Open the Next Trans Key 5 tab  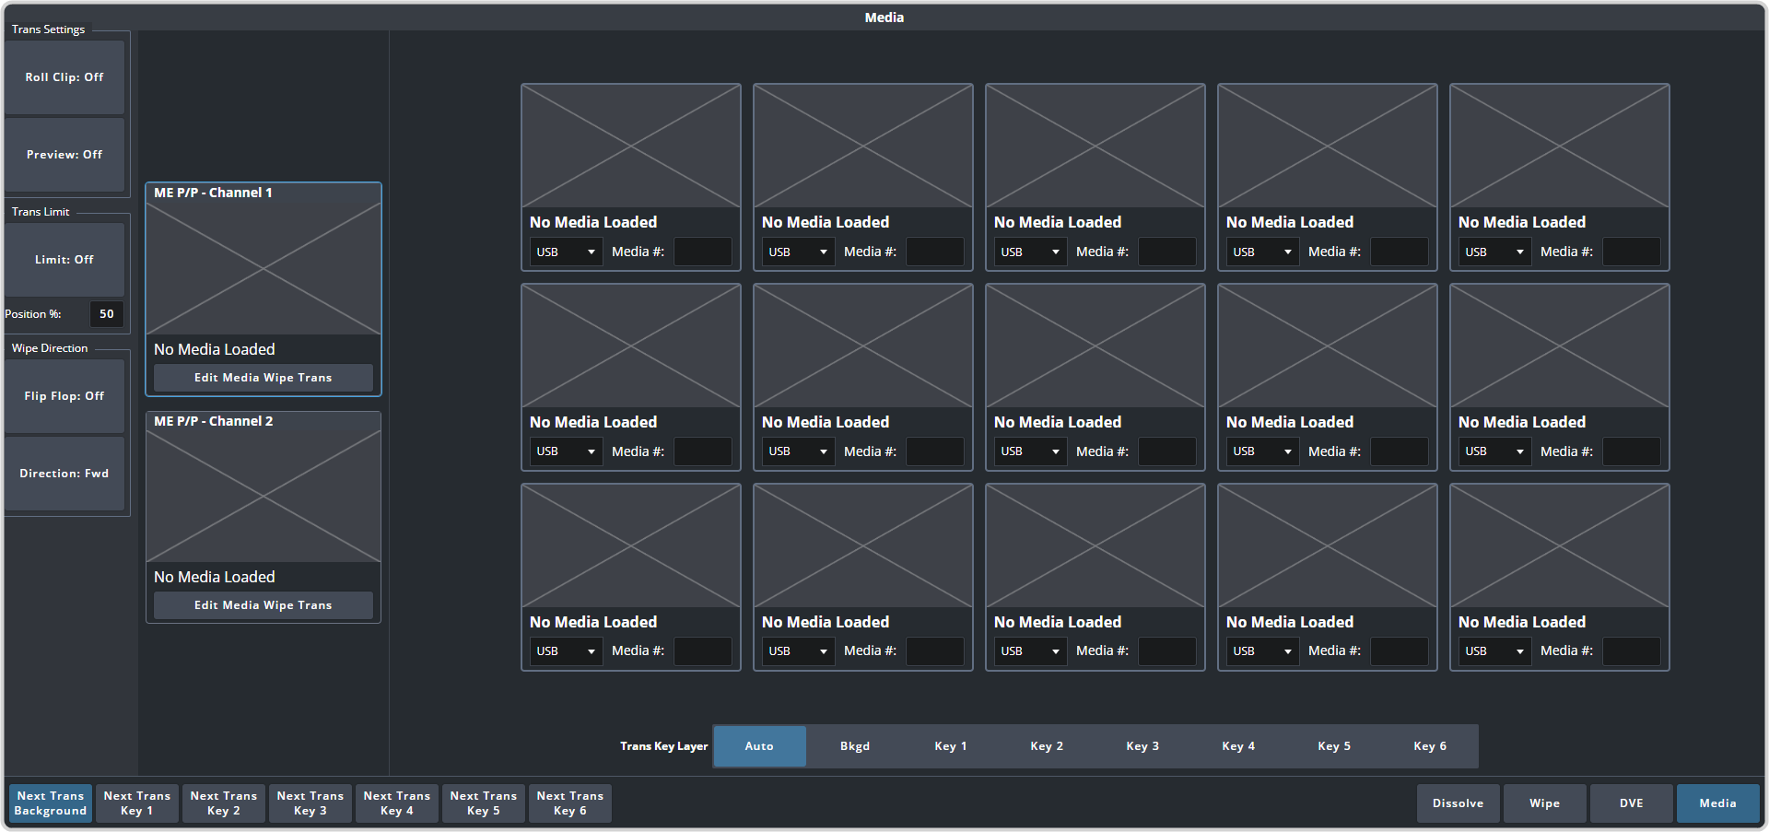coord(484,803)
